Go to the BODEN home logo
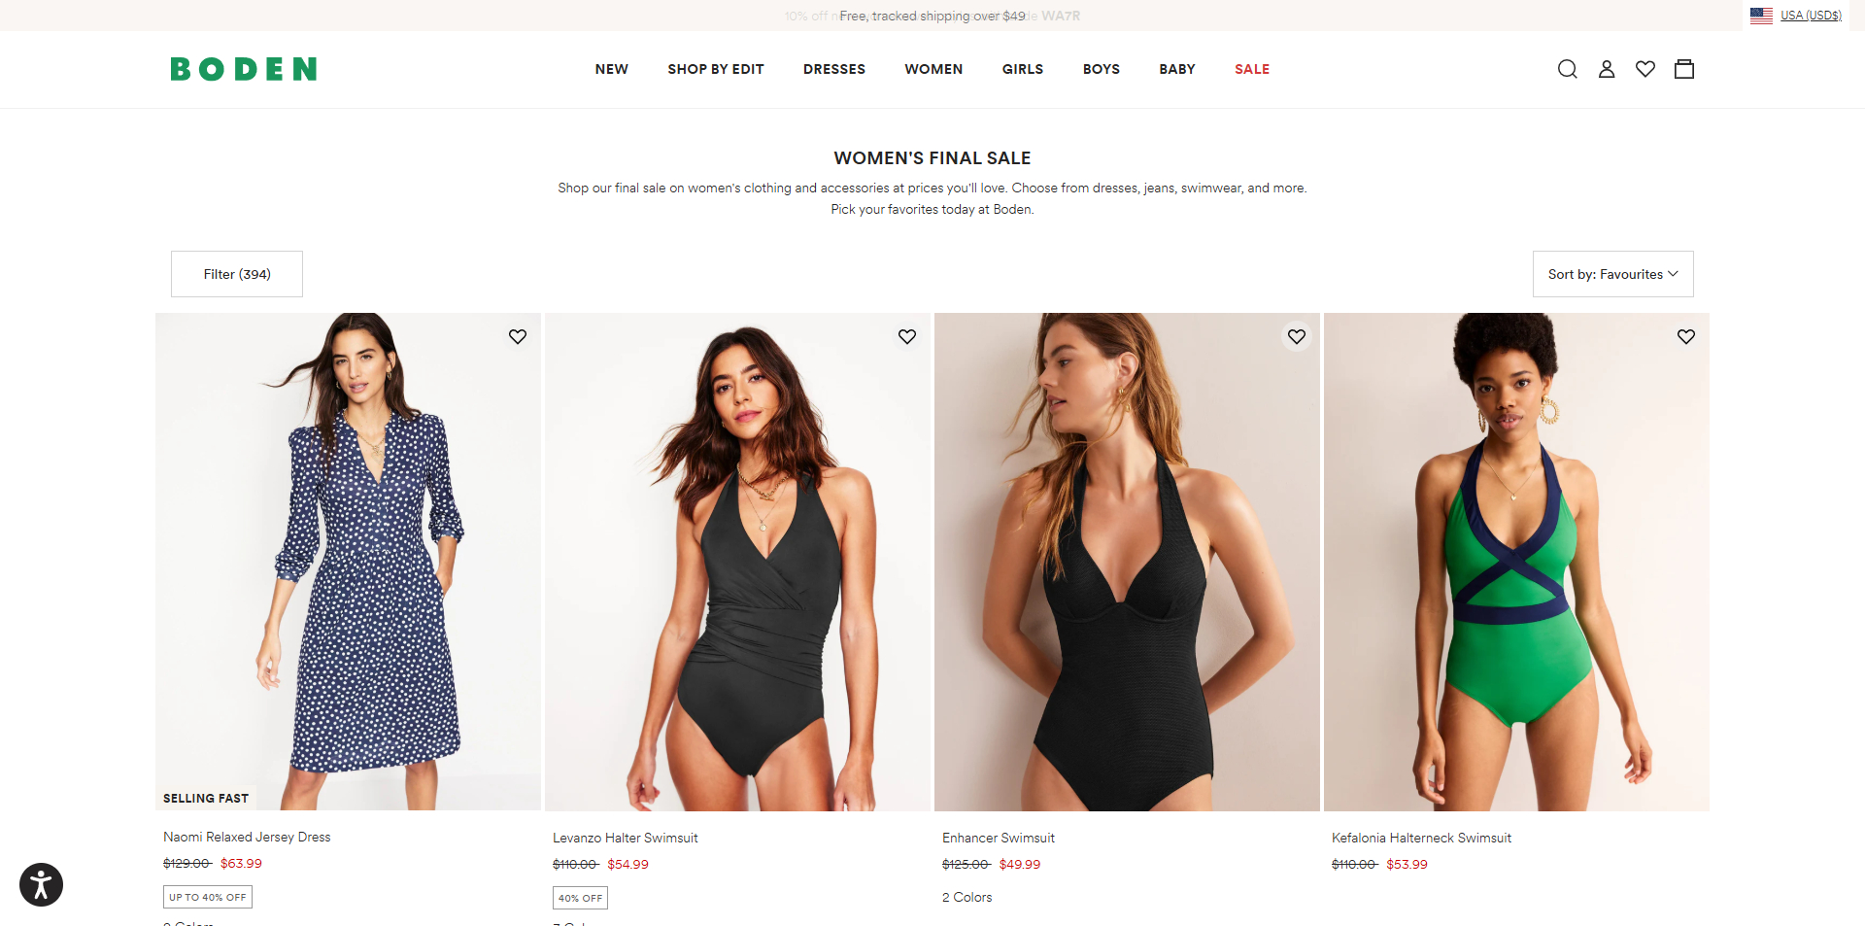Screen dimensions: 1865x926 [244, 69]
